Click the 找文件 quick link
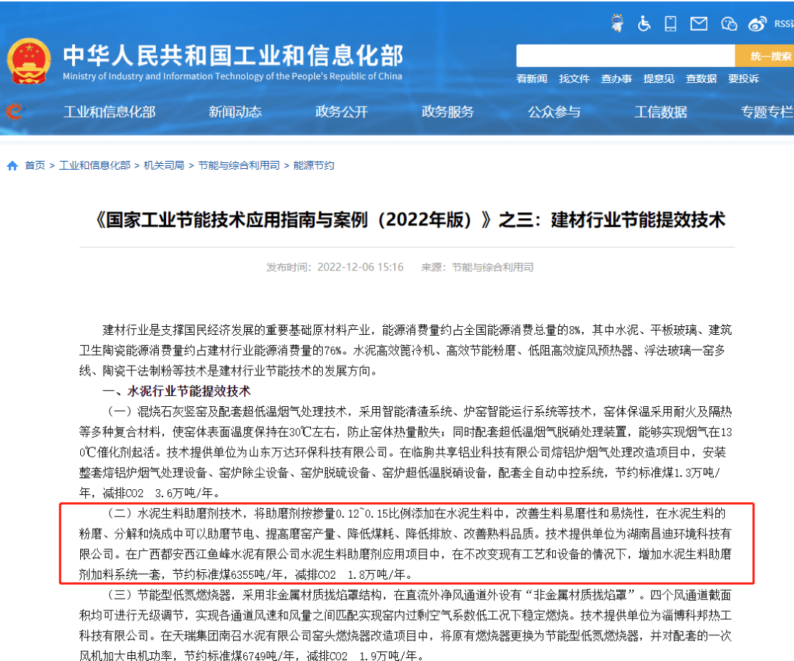The height and width of the screenshot is (661, 794). 574,79
